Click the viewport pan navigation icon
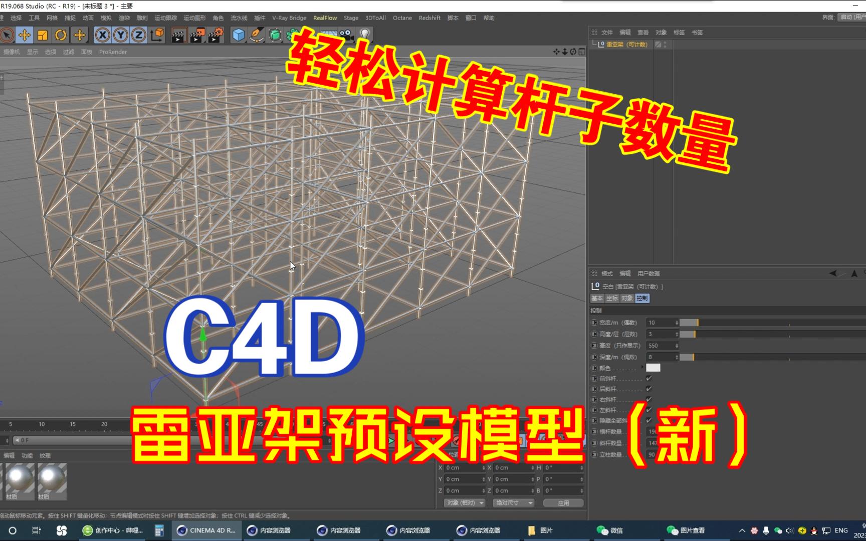This screenshot has height=541, width=866. point(556,52)
